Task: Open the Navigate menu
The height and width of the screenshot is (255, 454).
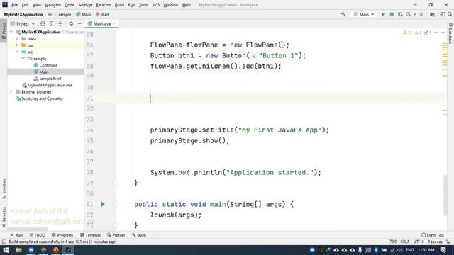Action: coord(53,5)
